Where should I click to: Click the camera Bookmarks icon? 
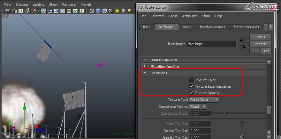[x=21, y=11]
